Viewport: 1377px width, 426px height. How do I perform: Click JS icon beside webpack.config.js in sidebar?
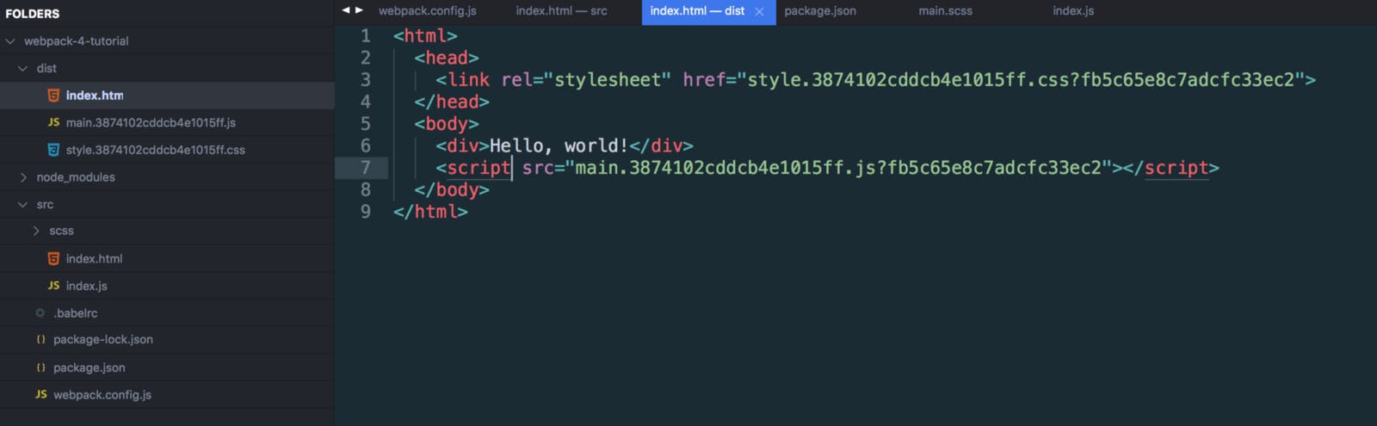coord(41,394)
